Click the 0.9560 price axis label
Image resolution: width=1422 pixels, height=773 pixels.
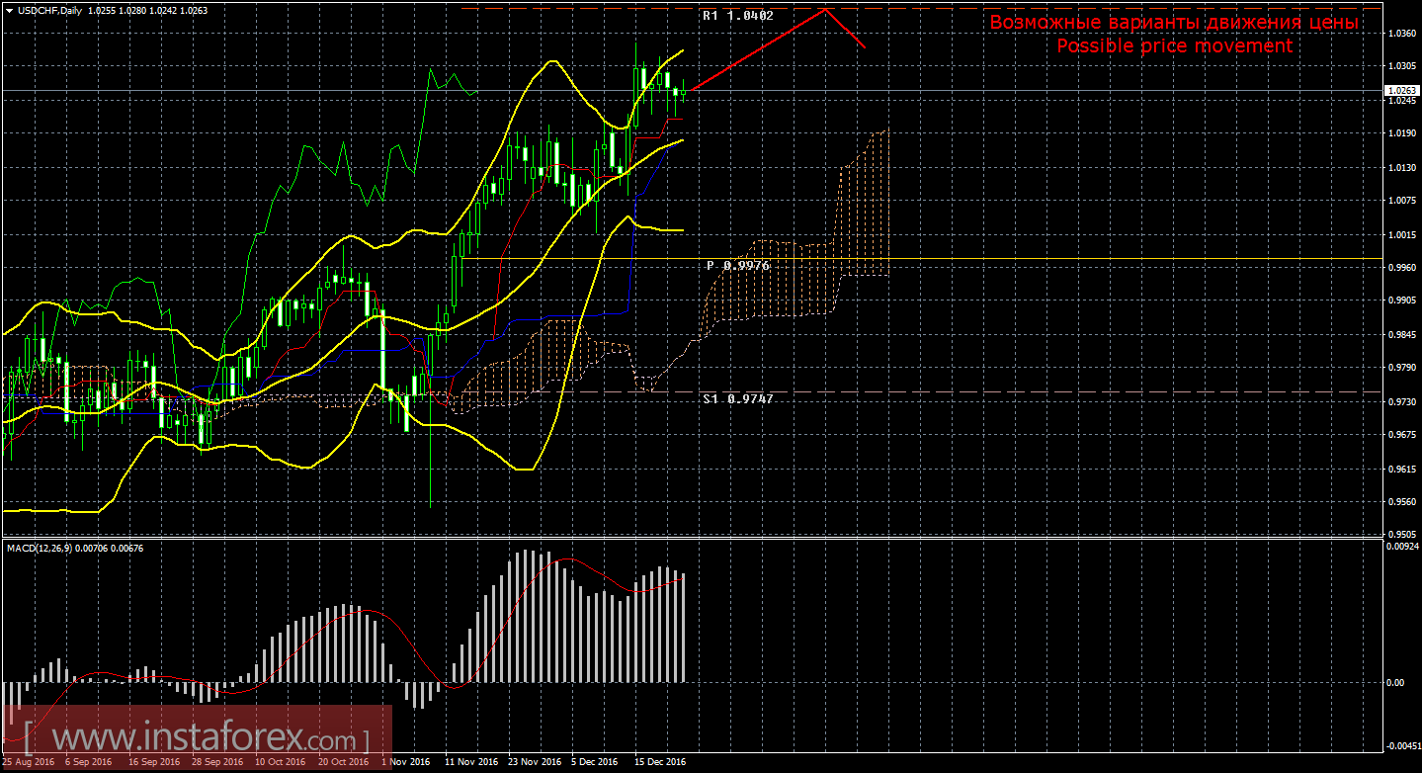[x=1401, y=501]
